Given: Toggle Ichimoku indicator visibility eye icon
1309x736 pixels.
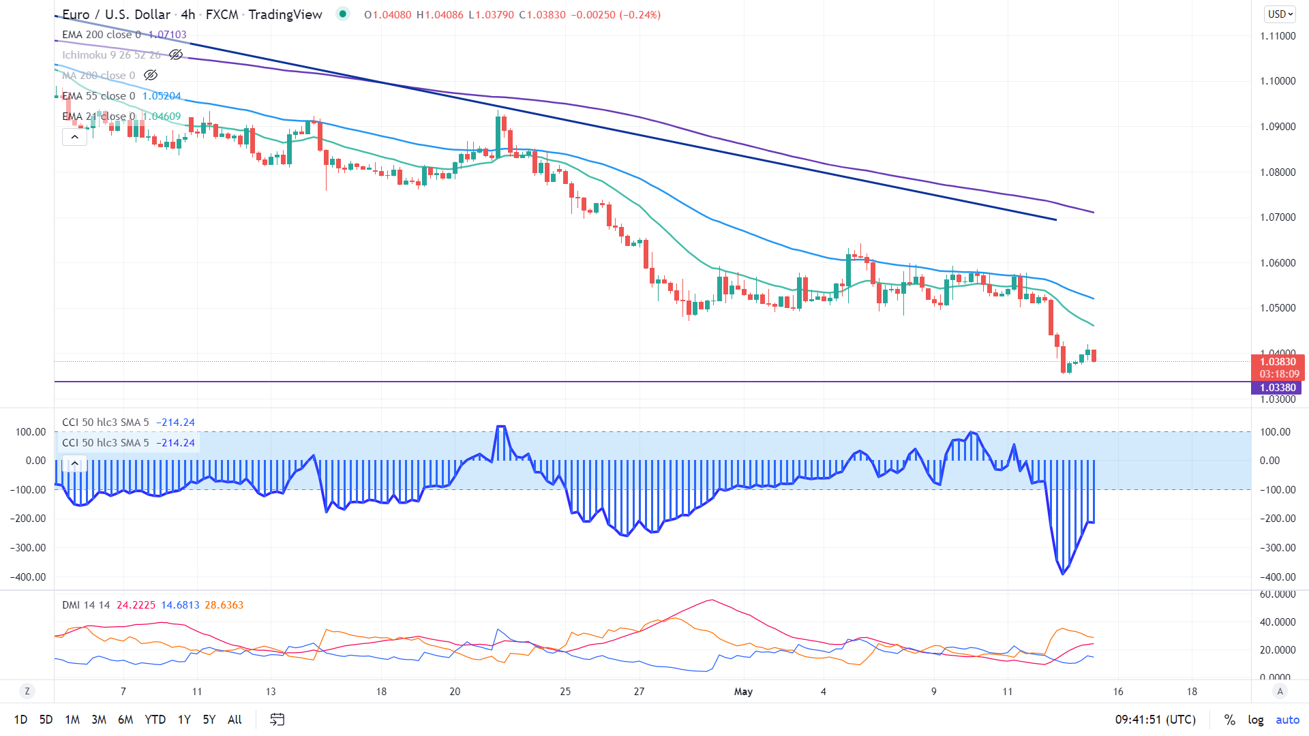Looking at the screenshot, I should [x=176, y=55].
